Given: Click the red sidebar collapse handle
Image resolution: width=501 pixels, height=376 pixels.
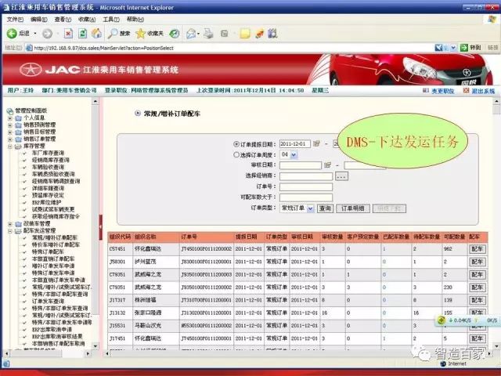Looking at the screenshot, I should click(101, 227).
